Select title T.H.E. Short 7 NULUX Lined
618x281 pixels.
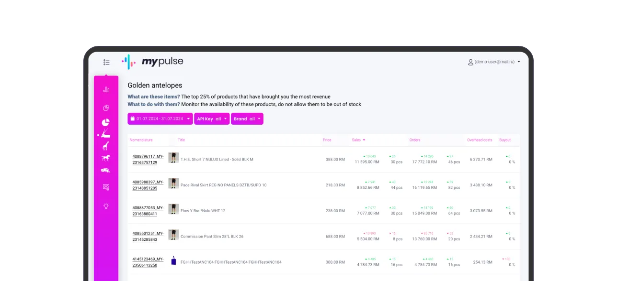pyautogui.click(x=217, y=159)
